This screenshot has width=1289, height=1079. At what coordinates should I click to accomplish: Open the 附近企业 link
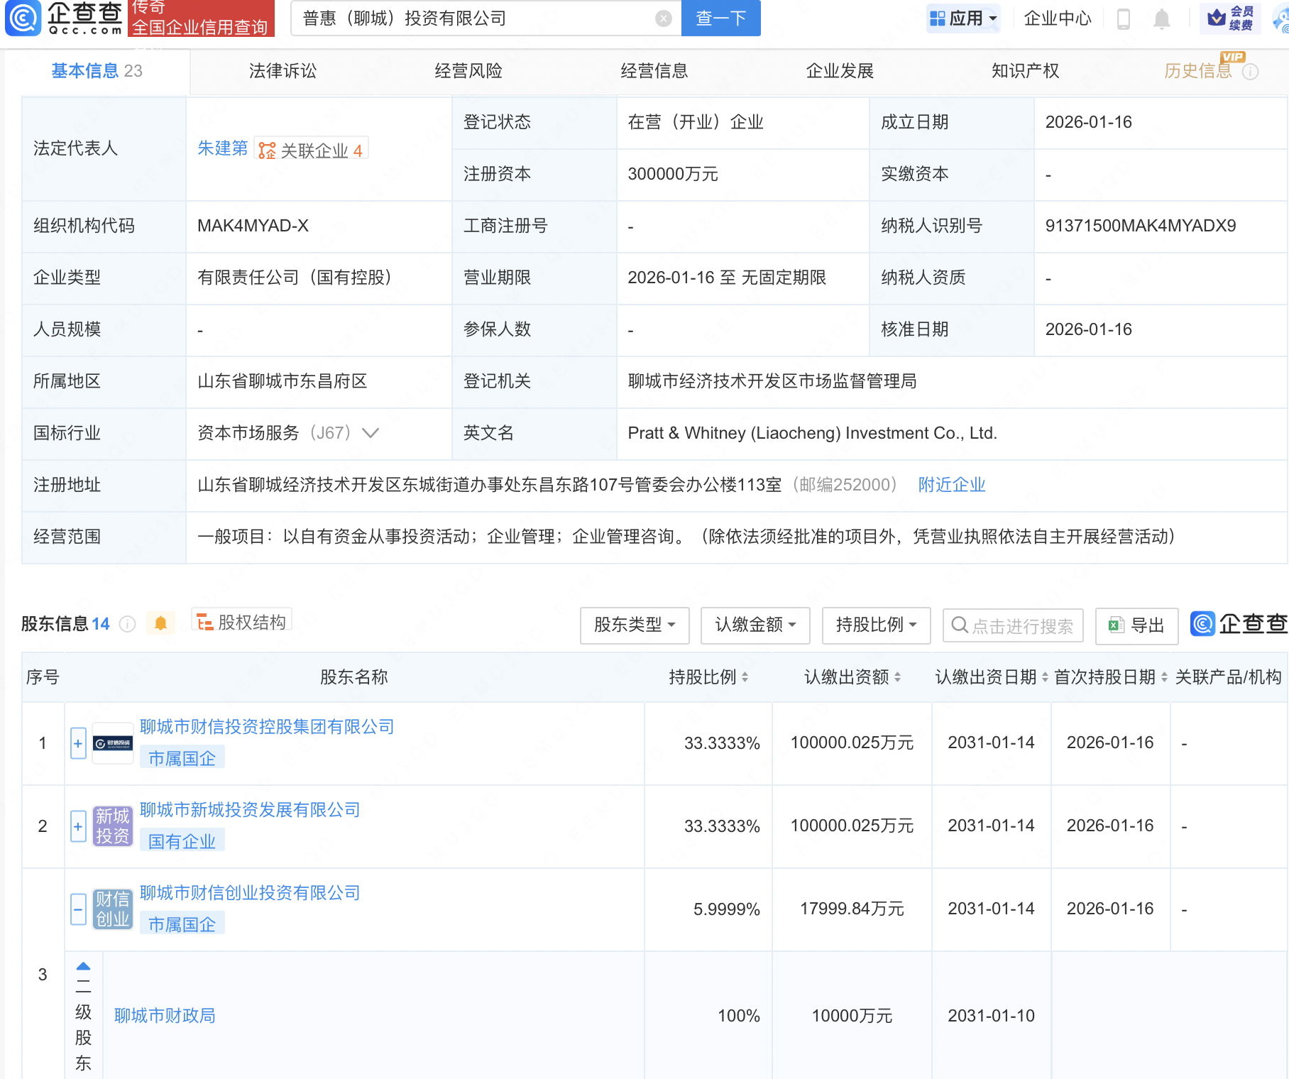[x=951, y=485]
